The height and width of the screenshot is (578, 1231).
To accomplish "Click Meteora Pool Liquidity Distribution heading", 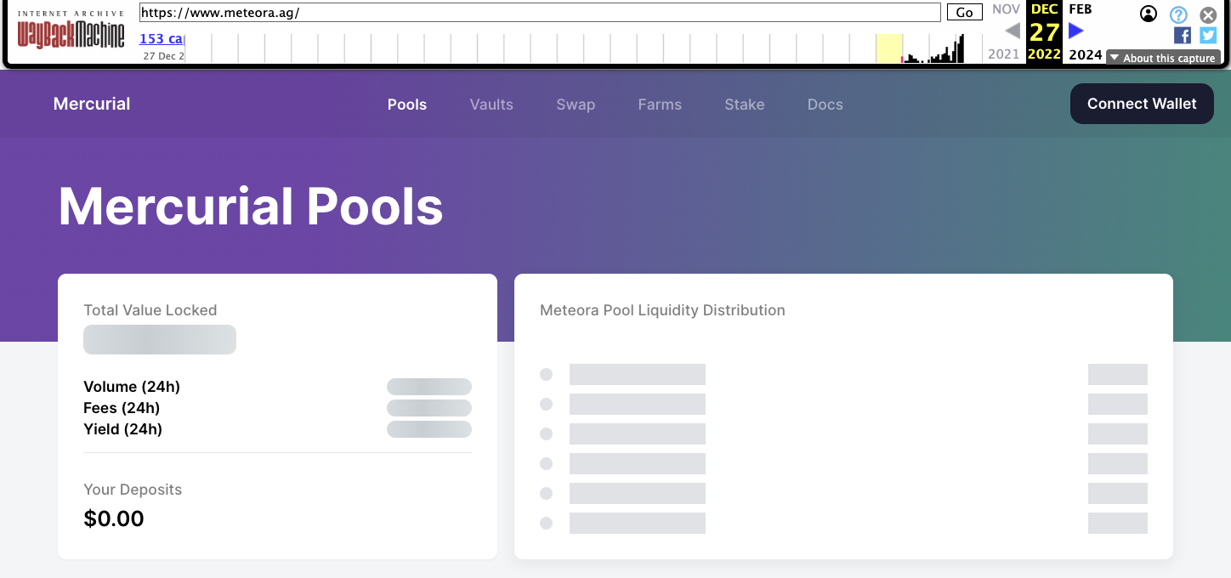I will click(662, 310).
